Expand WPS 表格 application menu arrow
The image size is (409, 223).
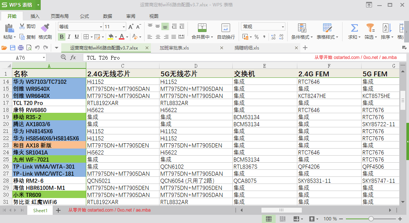click(x=38, y=5)
